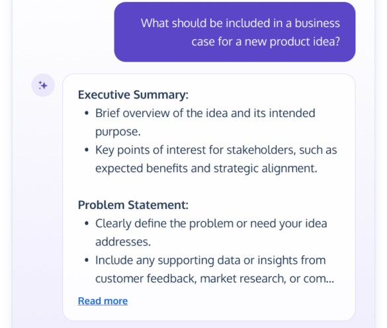Click the bullet dot before 'Include any'
387x328 pixels.
pyautogui.click(x=87, y=260)
